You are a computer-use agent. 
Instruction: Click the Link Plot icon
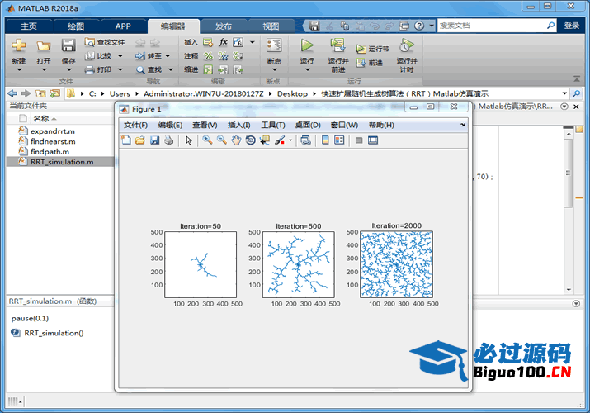[x=305, y=140]
